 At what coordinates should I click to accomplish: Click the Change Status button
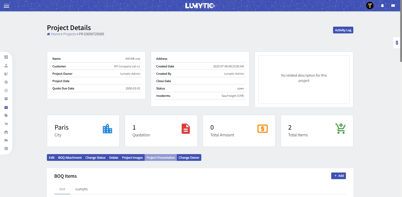pos(95,157)
